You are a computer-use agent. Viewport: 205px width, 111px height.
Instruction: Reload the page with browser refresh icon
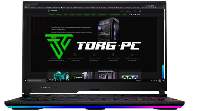click(29, 6)
